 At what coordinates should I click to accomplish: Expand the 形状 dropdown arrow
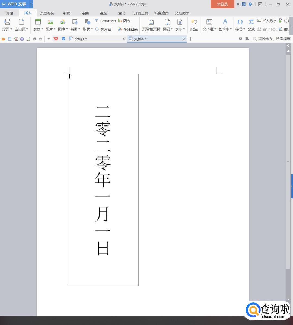[x=92, y=29]
